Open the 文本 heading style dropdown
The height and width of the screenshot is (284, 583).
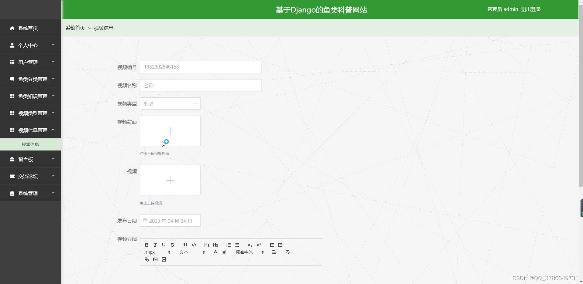click(x=192, y=252)
